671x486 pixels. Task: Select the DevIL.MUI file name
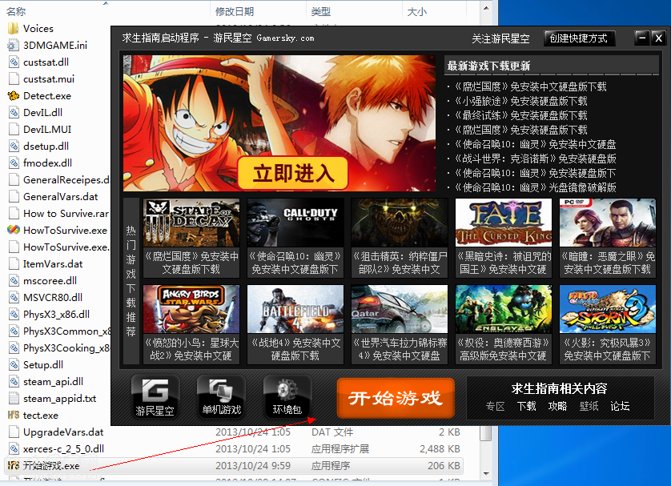47,129
